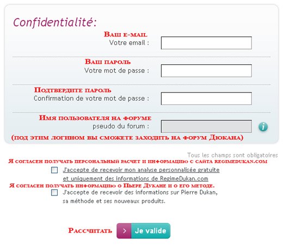Focus the Votre email input field
The height and width of the screenshot is (245, 283).
(206, 43)
